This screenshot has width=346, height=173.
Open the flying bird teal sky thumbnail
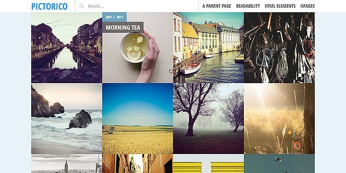coord(279,164)
